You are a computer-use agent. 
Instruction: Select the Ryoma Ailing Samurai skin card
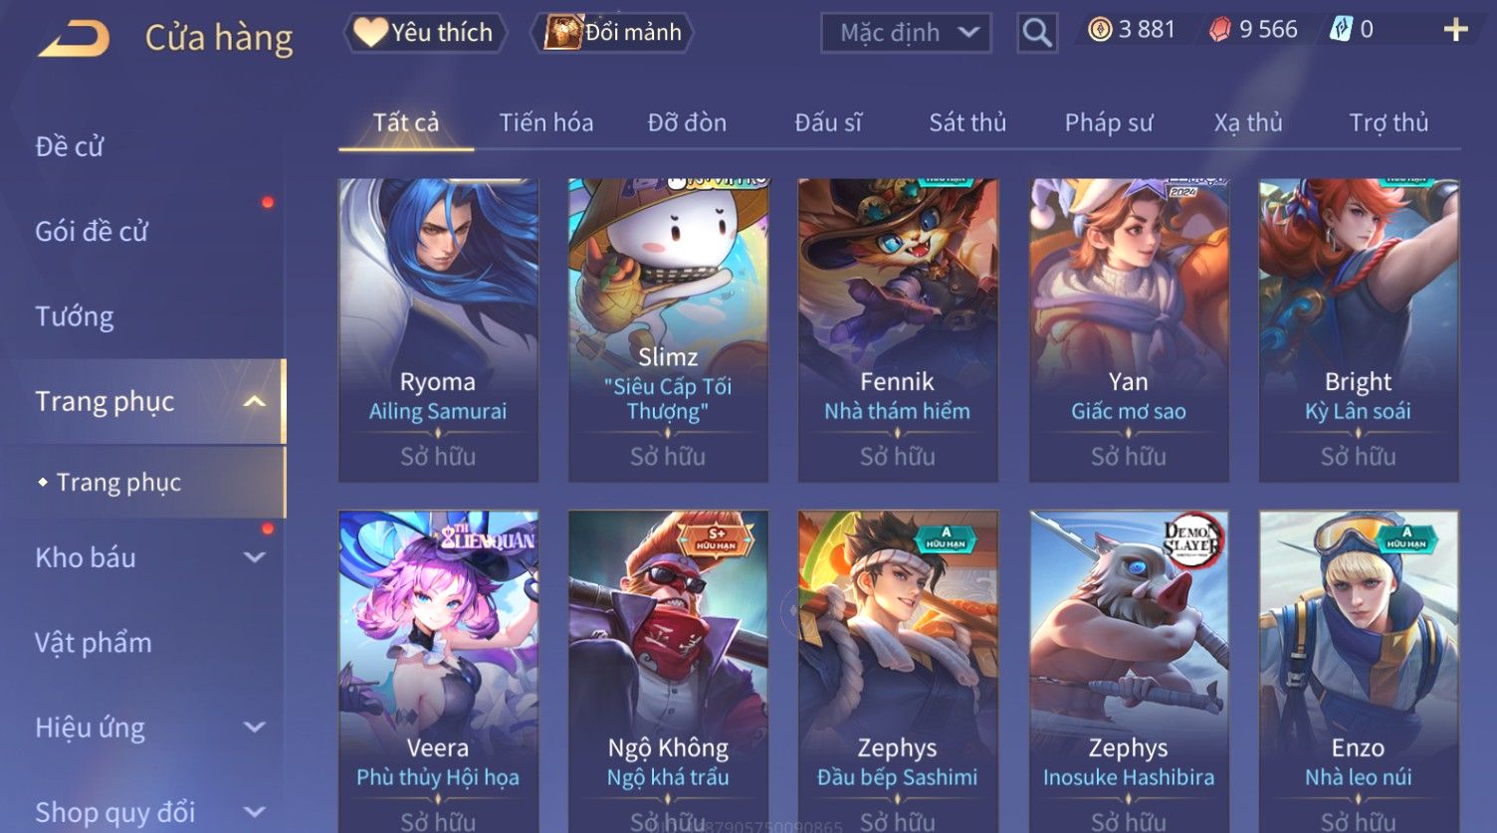pos(438,330)
